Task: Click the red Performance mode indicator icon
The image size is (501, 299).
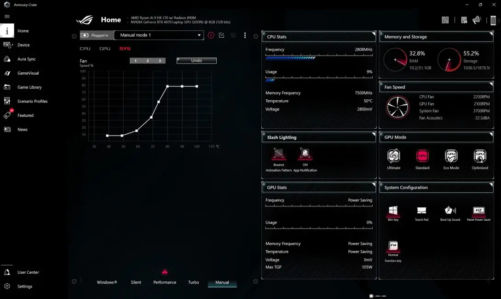Action: pyautogui.click(x=165, y=272)
